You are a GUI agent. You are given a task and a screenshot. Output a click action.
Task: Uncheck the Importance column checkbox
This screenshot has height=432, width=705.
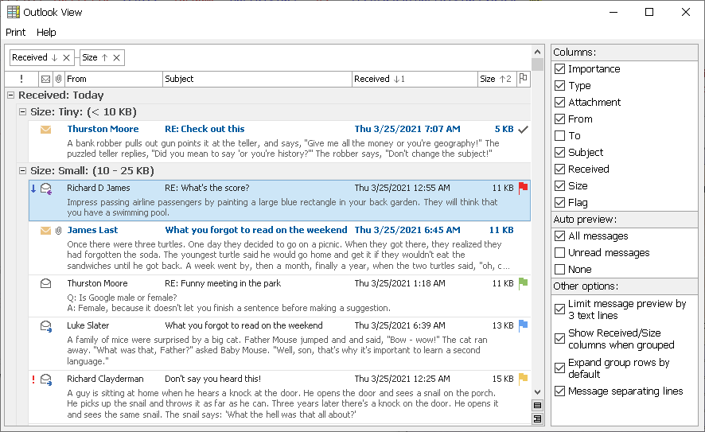click(x=559, y=68)
